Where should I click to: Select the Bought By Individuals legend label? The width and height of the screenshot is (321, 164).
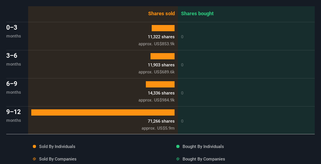[x=203, y=146]
